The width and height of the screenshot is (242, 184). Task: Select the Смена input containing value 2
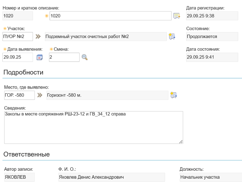click(64, 57)
